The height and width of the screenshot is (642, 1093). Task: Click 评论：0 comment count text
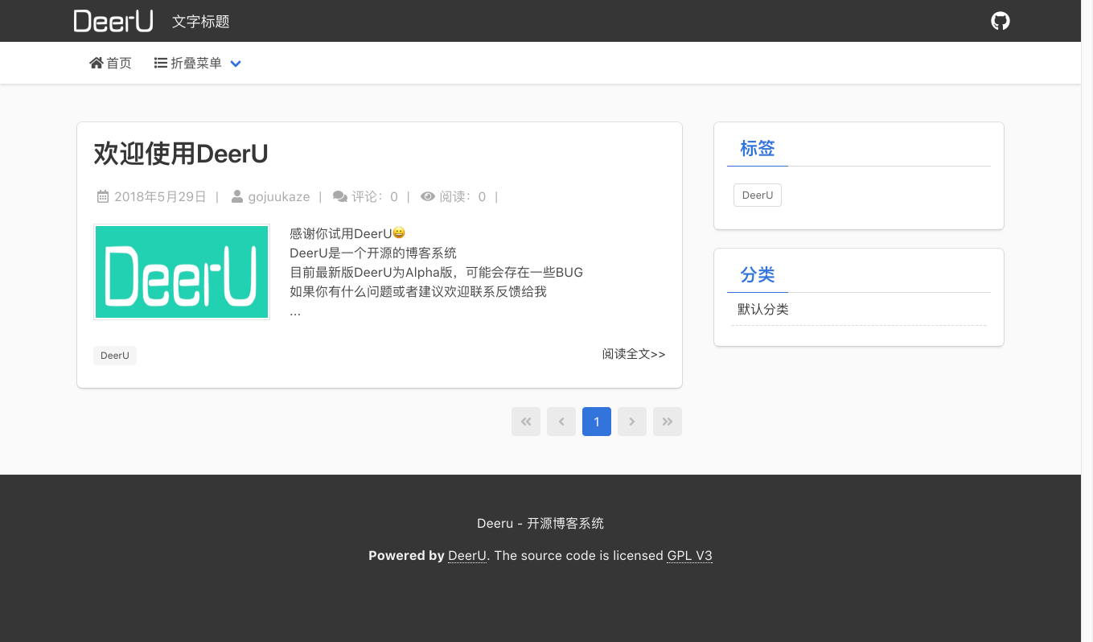(375, 196)
